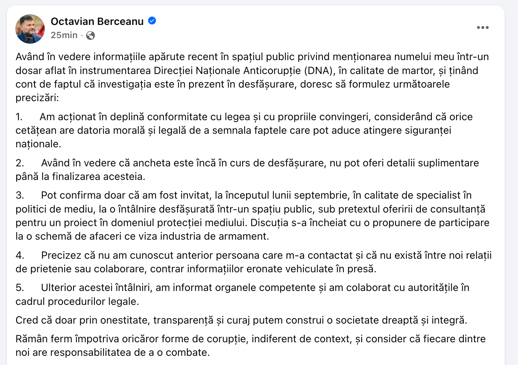Click point 5 text "Ulterior acestei întâlniri"
518x365 pixels.
click(96, 288)
